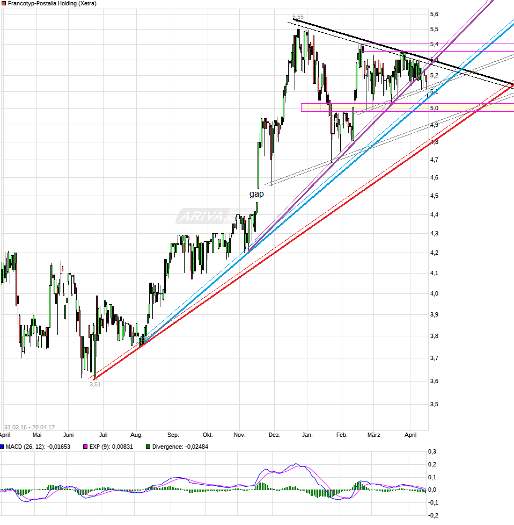The image size is (514, 525).
Task: Click the 'Jan.' month label on the axis
Action: (x=307, y=435)
